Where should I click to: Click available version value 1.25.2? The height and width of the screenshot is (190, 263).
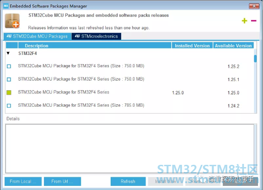point(233,66)
